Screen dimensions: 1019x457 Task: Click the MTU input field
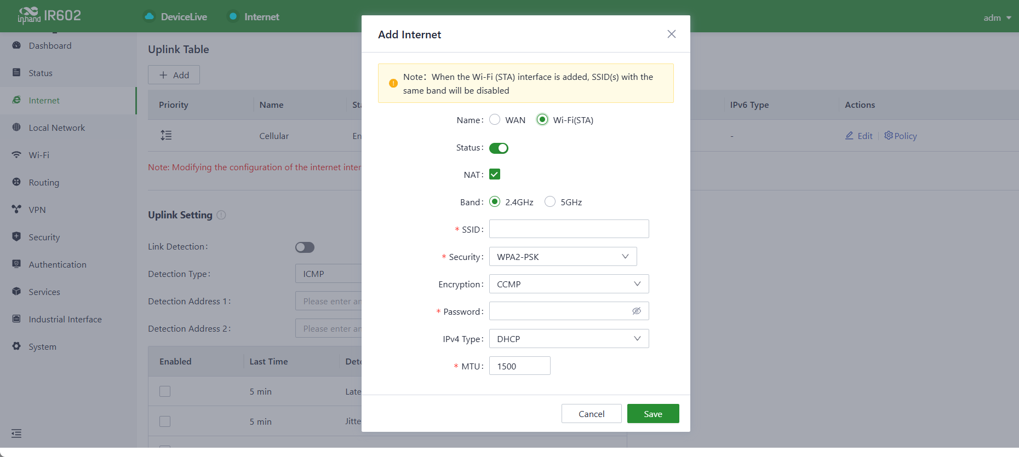[520, 366]
